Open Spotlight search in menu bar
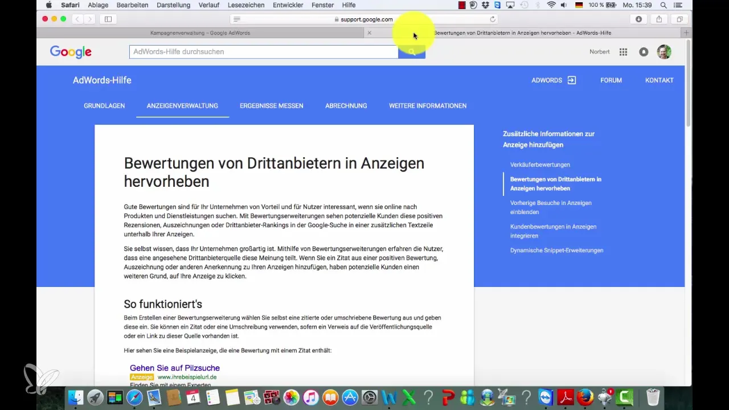 point(664,5)
